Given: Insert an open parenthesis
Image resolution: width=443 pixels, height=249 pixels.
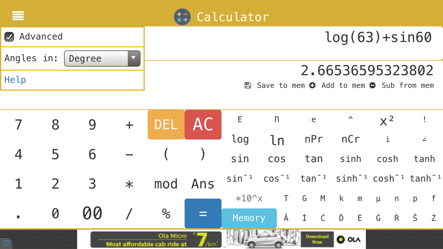Looking at the screenshot, I should click(166, 154).
